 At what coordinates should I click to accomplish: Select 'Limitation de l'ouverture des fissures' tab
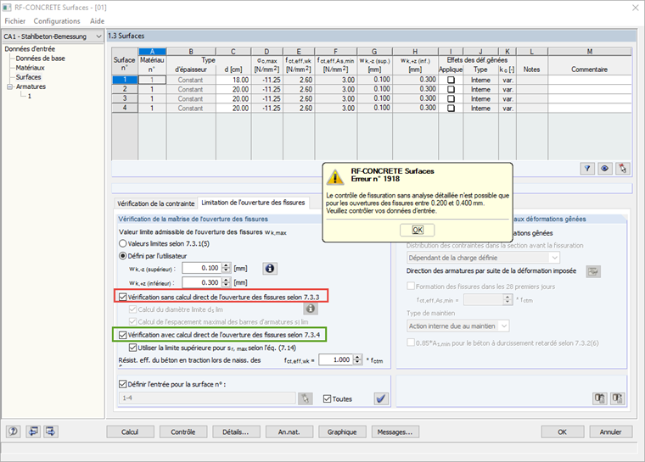(x=253, y=203)
